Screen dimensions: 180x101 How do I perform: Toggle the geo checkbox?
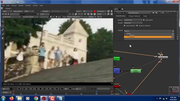point(56,17)
